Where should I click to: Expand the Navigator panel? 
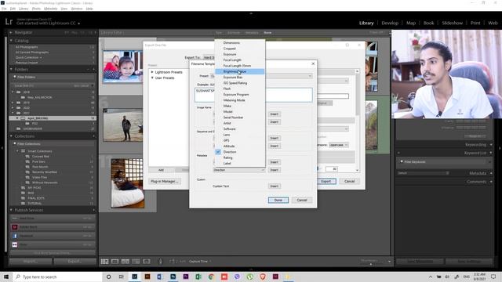click(11, 32)
